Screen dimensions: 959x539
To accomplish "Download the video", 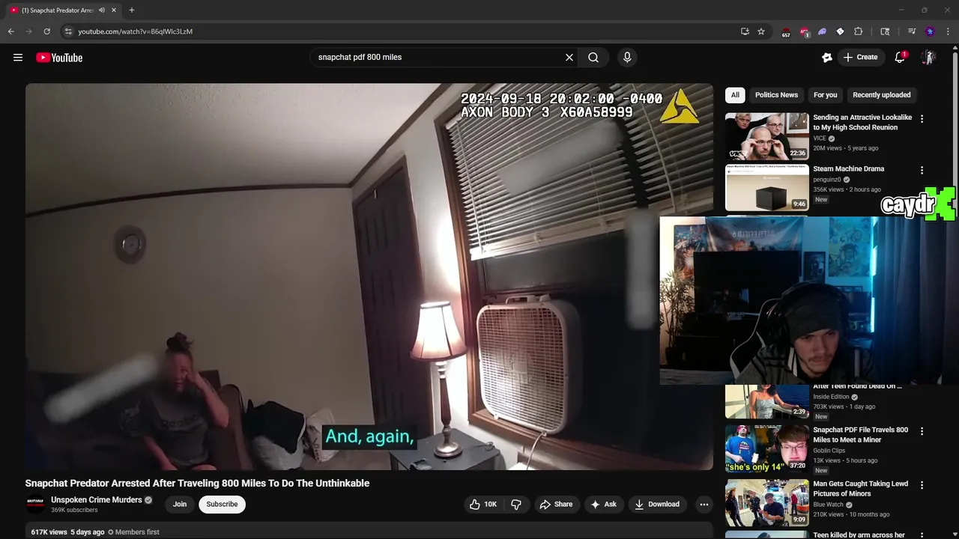I will 657,505.
